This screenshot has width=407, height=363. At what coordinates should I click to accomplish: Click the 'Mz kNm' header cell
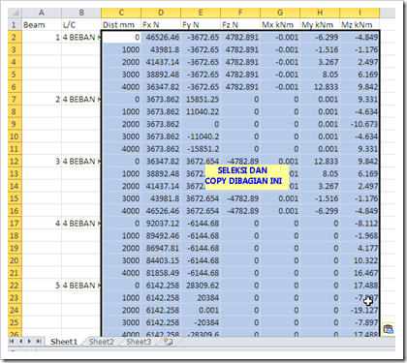pos(360,25)
